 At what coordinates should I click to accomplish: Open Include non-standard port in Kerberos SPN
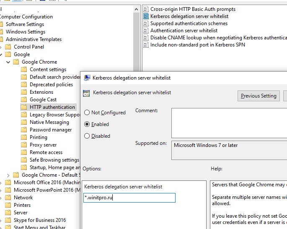[197, 45]
